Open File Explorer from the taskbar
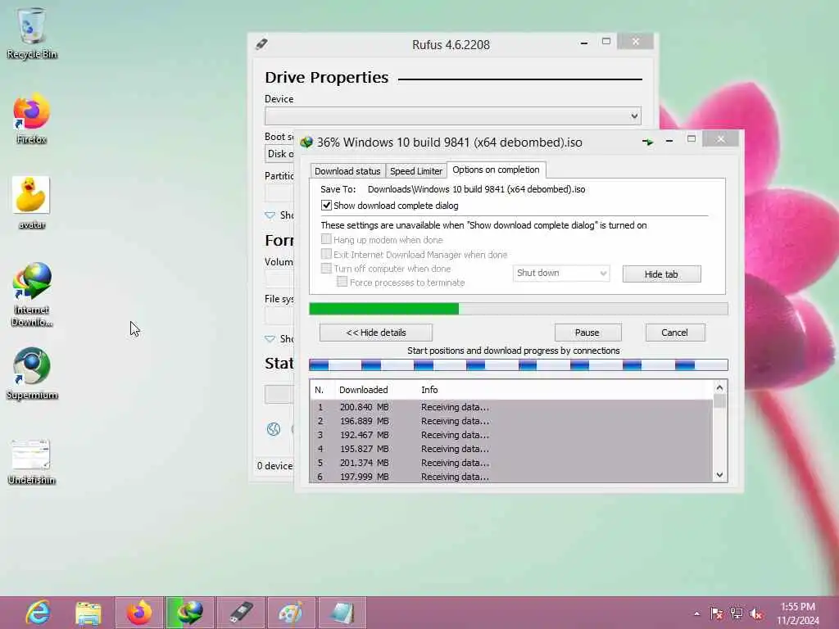 pos(88,613)
